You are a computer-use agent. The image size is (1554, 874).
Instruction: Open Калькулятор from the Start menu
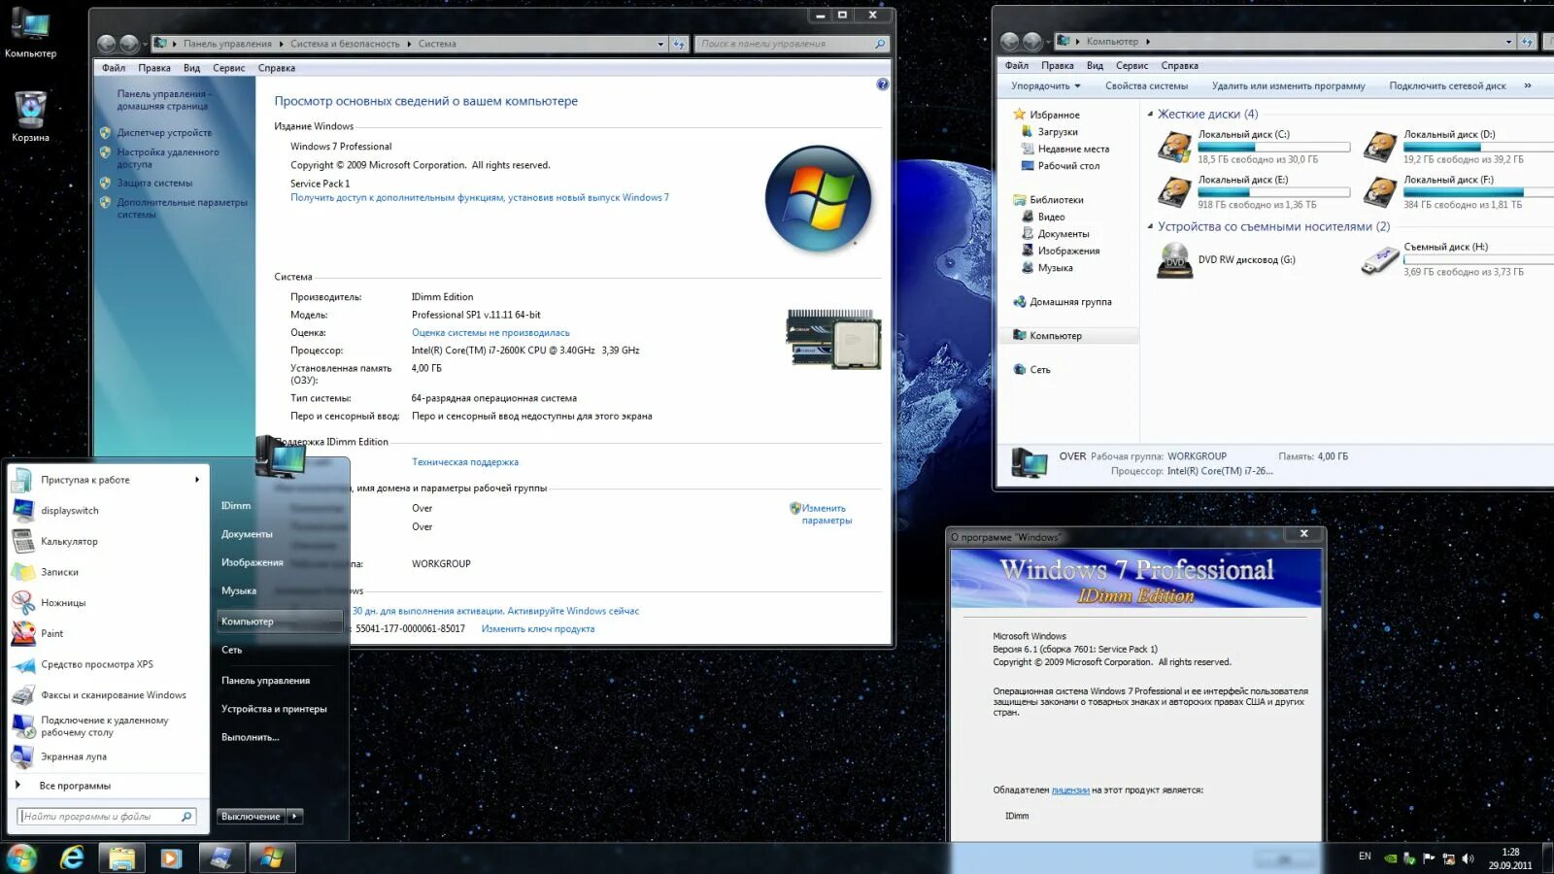coord(69,542)
